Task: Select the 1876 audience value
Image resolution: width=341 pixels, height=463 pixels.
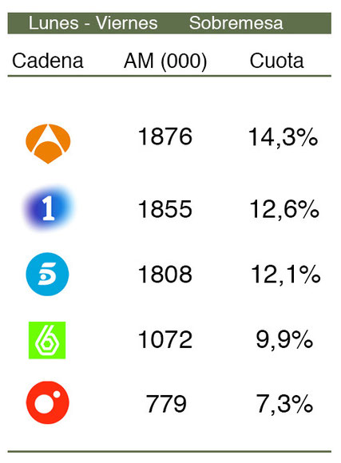Action: tap(165, 137)
